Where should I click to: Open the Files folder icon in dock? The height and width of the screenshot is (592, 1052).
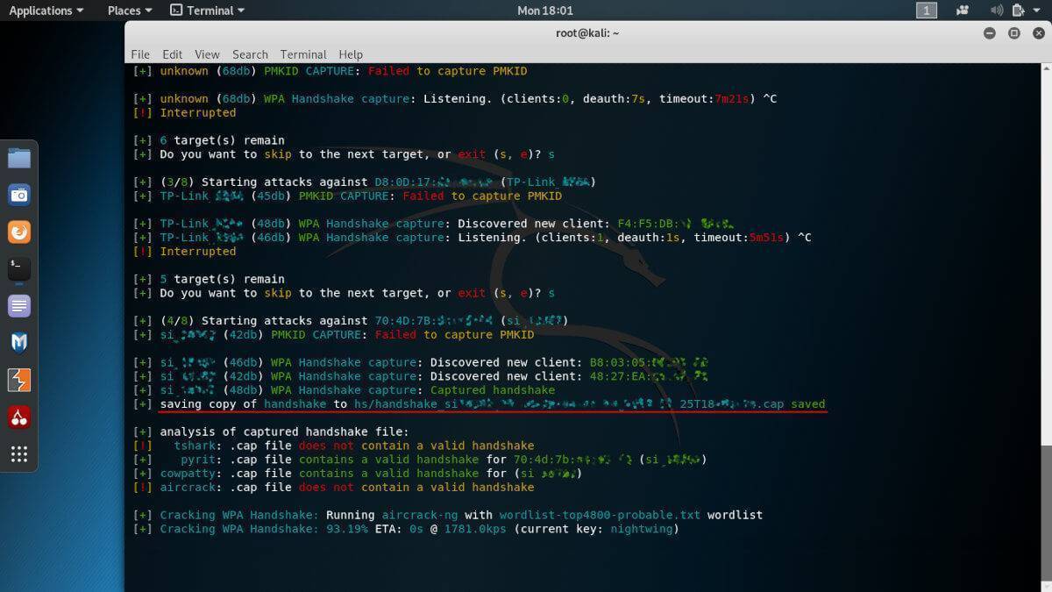tap(19, 159)
